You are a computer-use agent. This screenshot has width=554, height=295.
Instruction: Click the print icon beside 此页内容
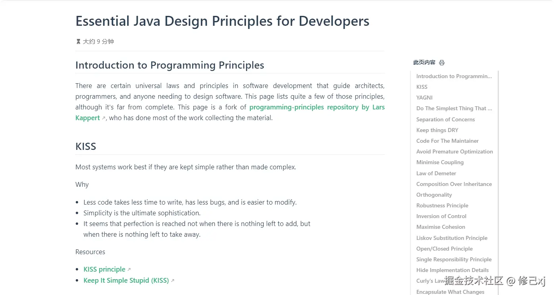[x=442, y=63]
